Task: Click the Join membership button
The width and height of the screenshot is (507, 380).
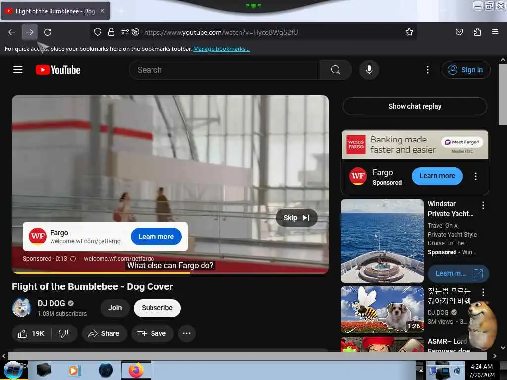Action: 115,308
